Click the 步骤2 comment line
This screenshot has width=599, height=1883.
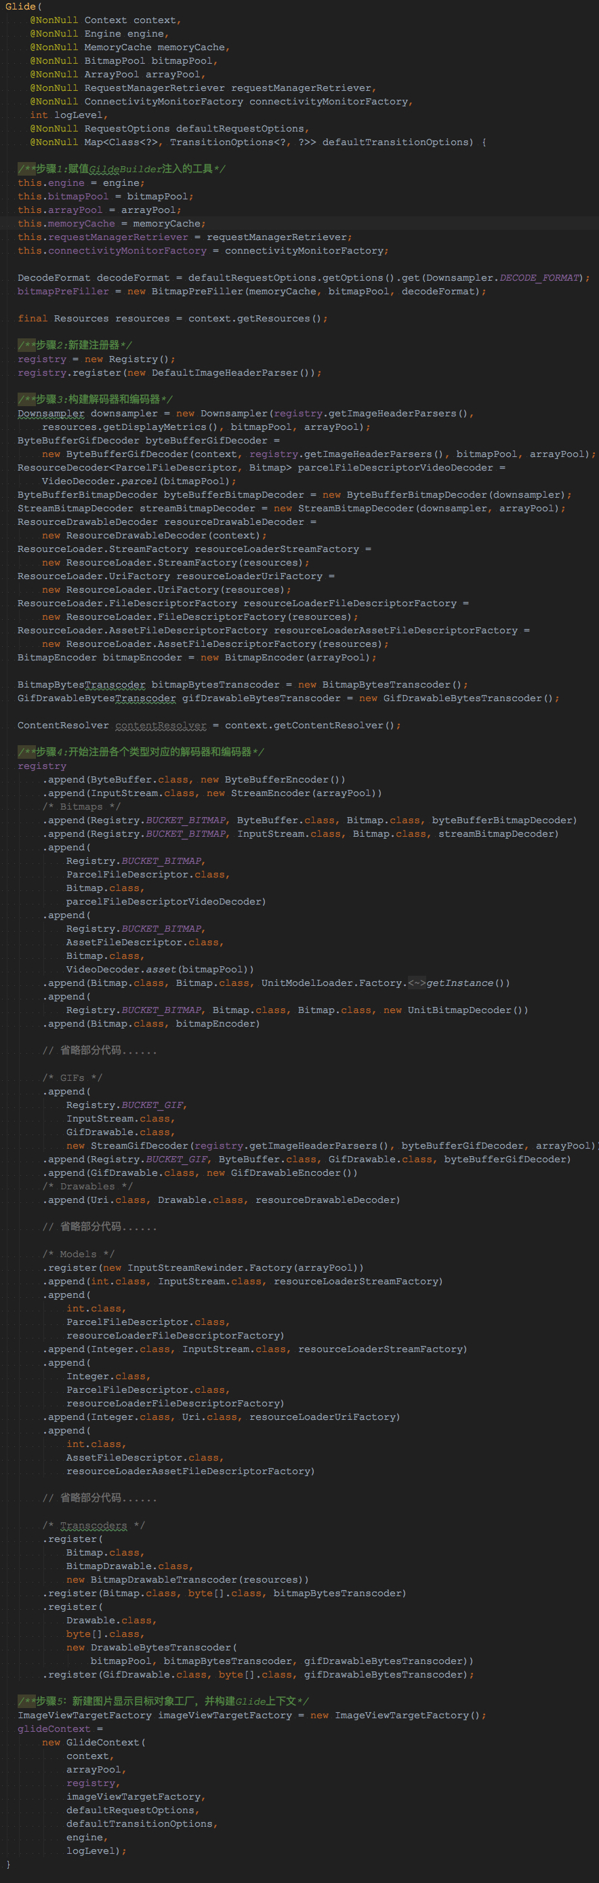(75, 345)
